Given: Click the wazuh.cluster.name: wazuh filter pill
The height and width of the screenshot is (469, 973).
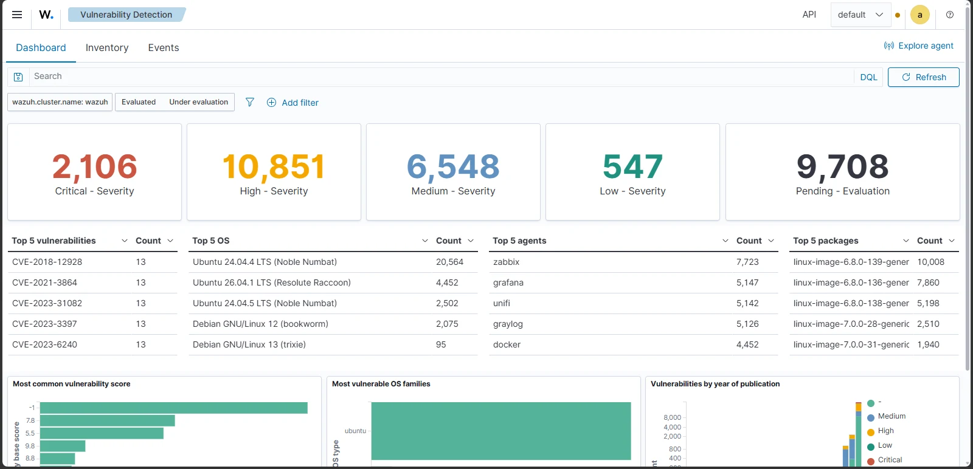Looking at the screenshot, I should point(60,102).
